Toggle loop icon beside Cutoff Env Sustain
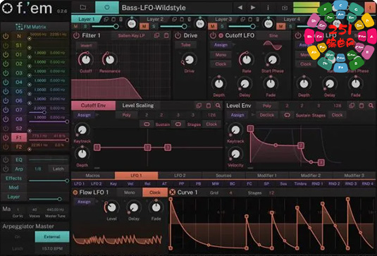Screen dimensions: 377x256 [x=147, y=124]
